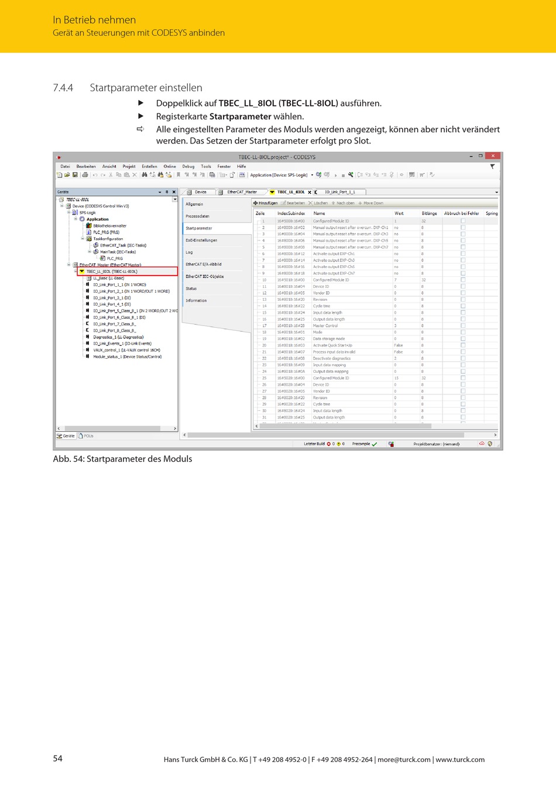Open the Geräte panel dropdown arrow
Viewport: 556px width, 786px height.
tap(160, 192)
